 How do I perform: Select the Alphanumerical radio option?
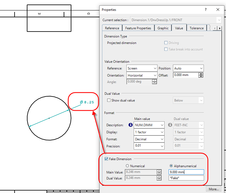click(x=171, y=166)
